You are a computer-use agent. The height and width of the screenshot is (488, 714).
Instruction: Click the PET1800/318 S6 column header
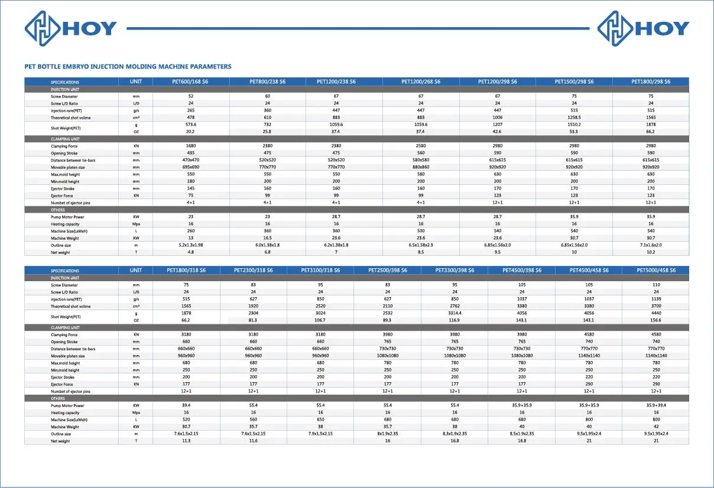click(186, 270)
